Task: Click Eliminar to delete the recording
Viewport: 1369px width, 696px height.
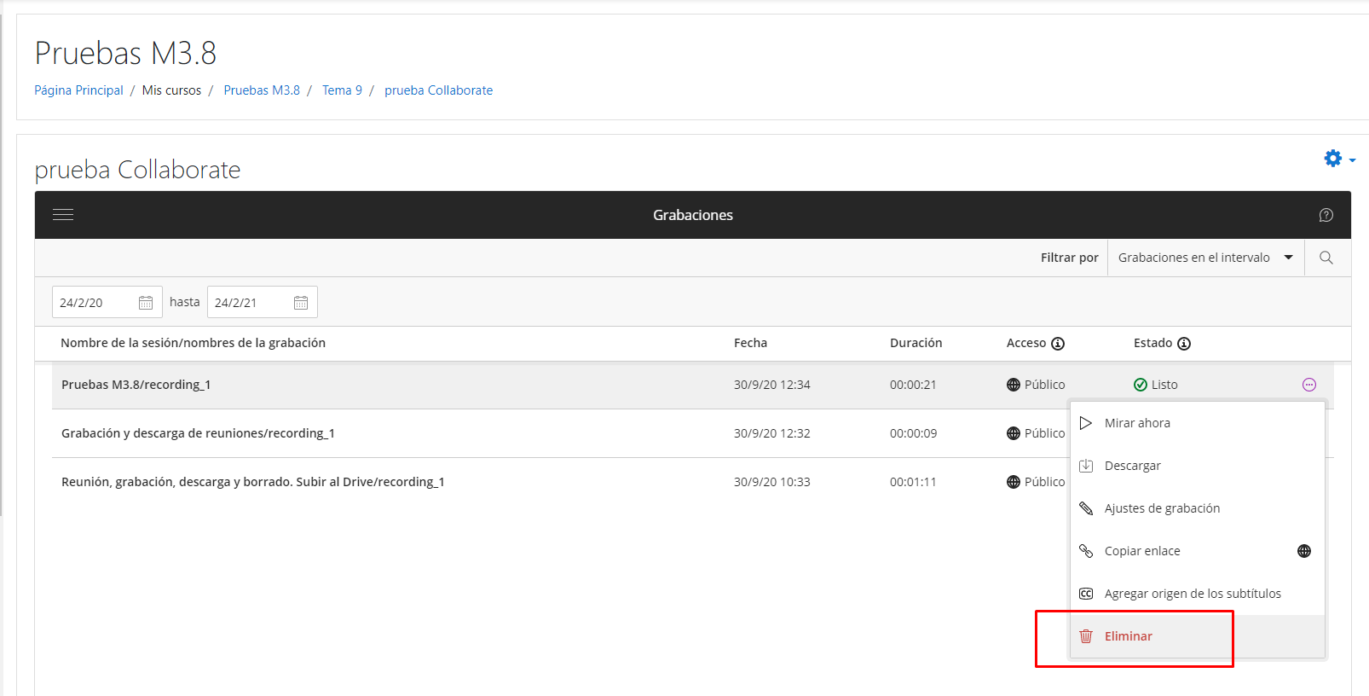Action: 1128,636
